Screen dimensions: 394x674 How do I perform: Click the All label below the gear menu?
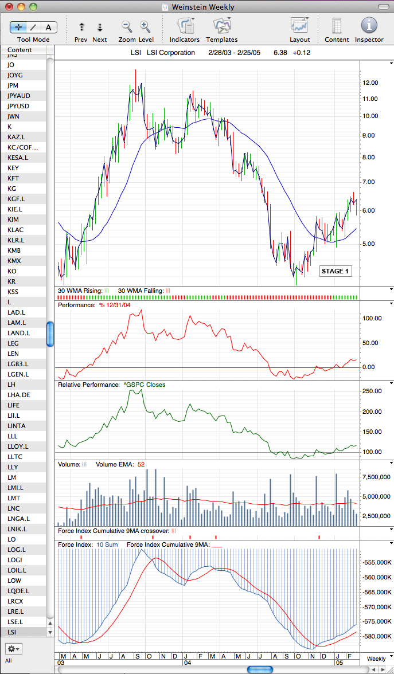pos(9,660)
